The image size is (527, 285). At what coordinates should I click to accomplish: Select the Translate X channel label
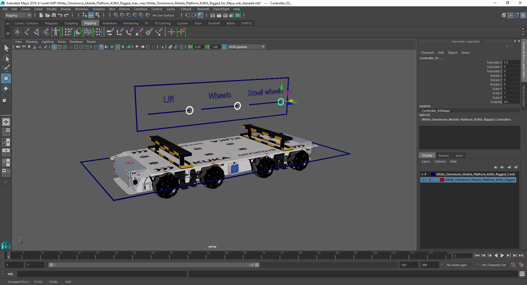click(x=494, y=62)
